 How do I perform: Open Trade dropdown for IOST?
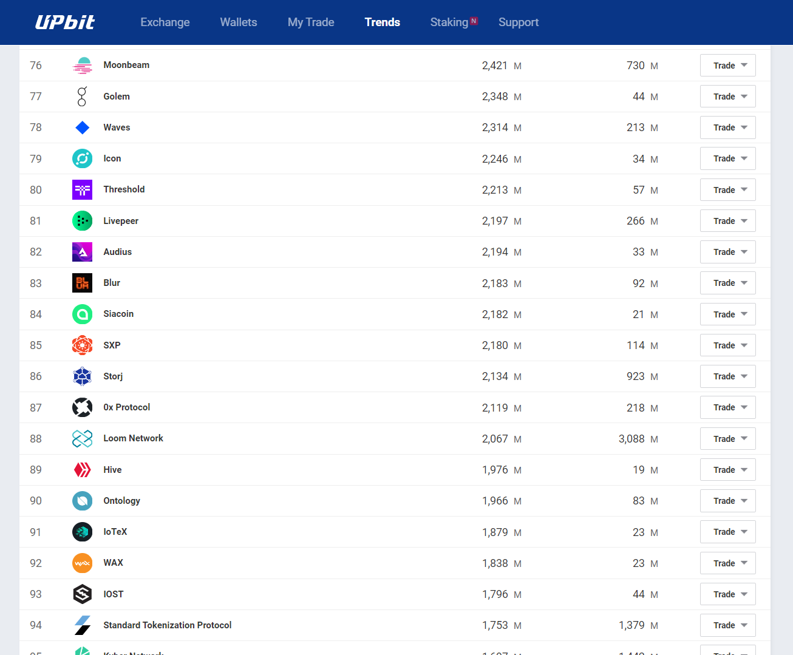tap(728, 594)
